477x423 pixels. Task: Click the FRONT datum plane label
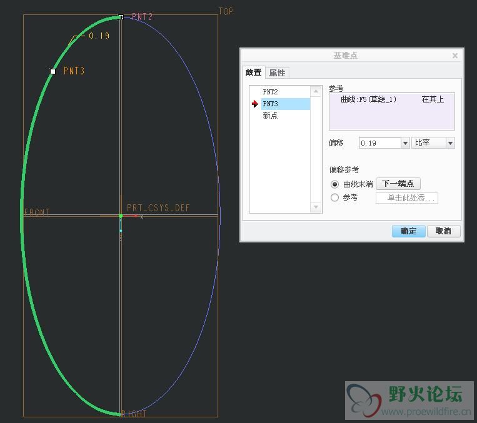[37, 212]
